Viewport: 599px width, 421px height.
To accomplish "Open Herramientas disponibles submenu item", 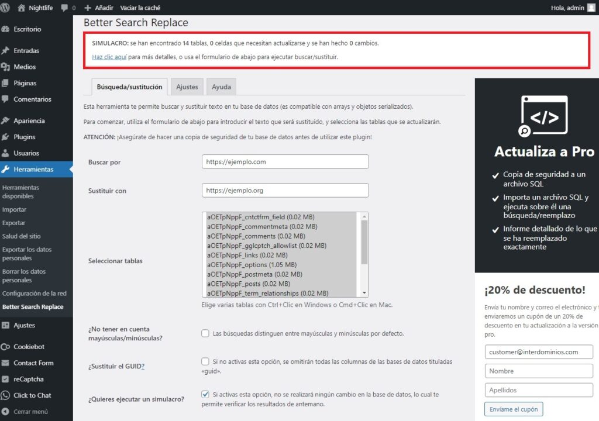I will 20,192.
